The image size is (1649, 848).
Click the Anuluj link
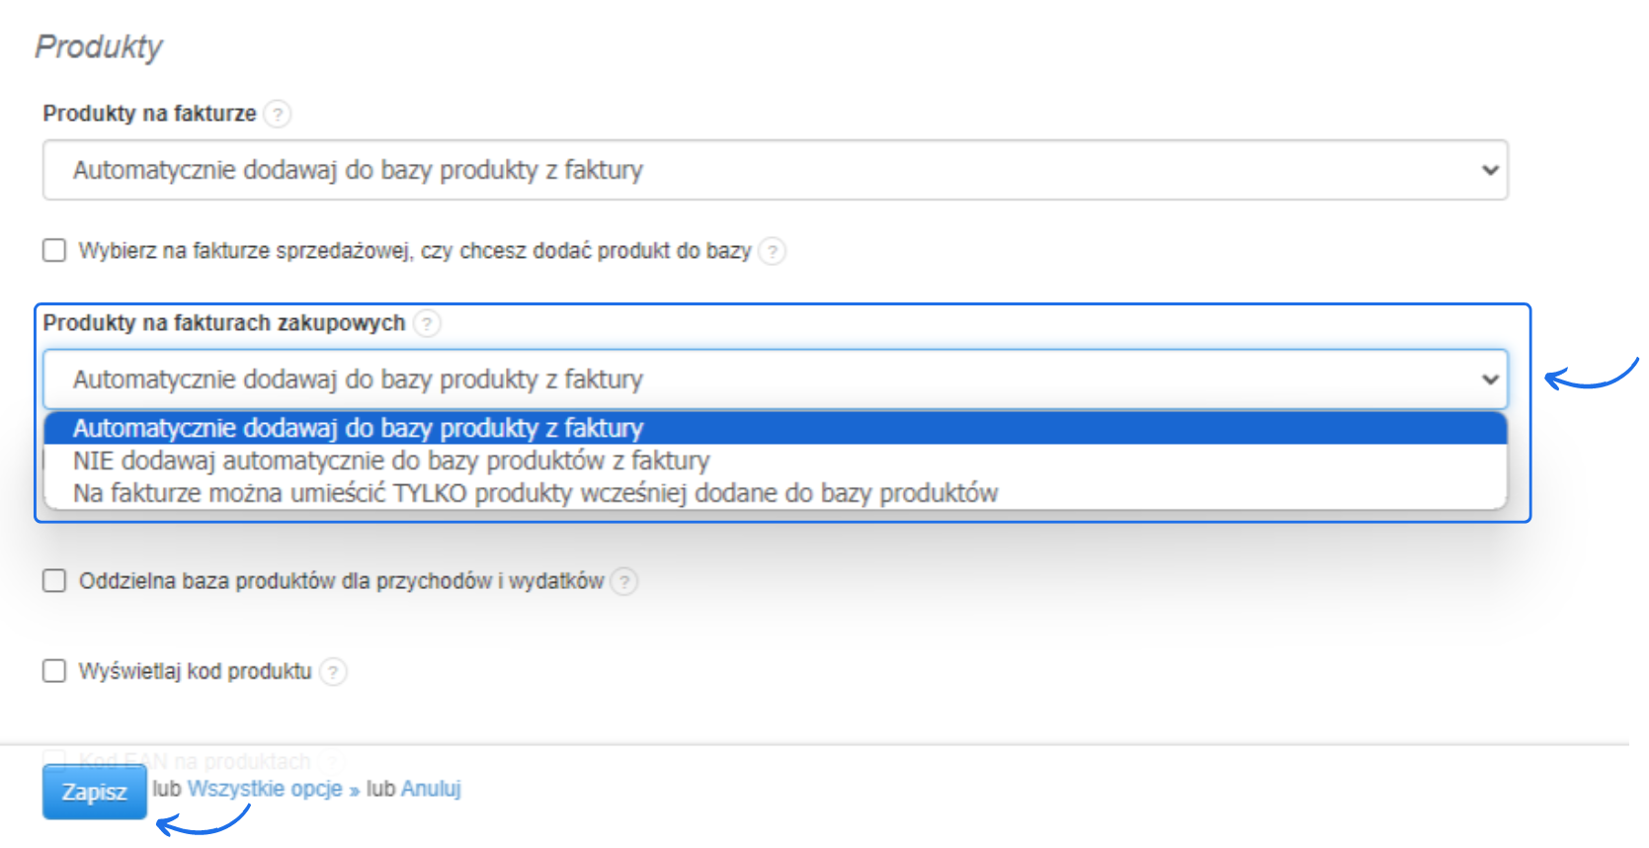[431, 789]
